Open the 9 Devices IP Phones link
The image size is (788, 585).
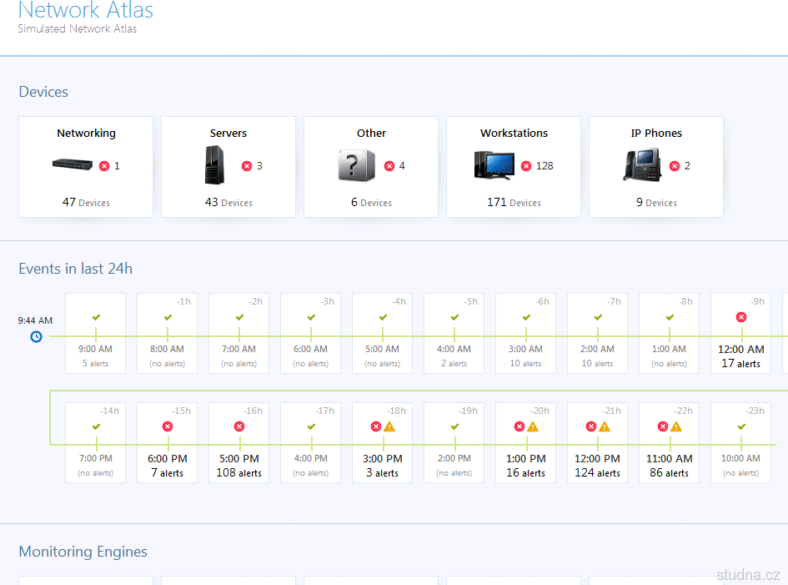pos(656,202)
